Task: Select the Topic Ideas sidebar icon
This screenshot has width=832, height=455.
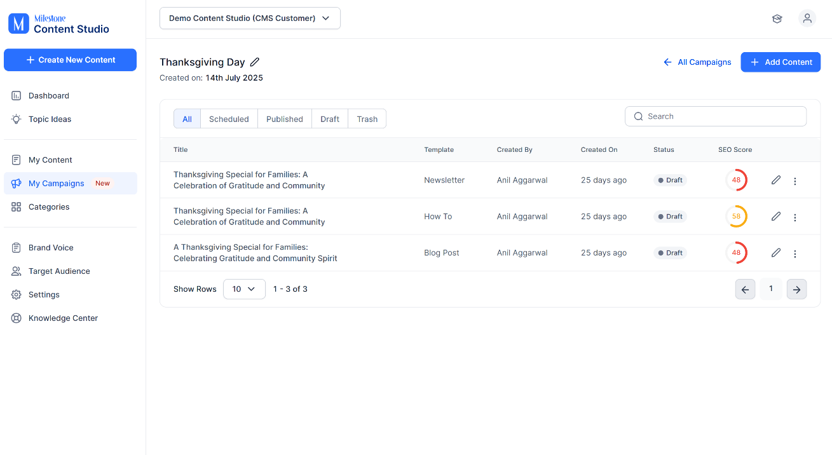Action: pos(16,119)
